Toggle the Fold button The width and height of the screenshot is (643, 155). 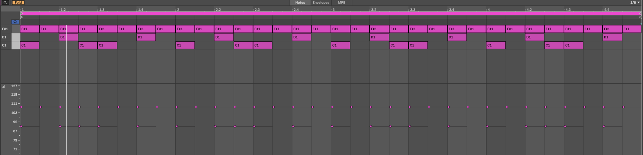18,2
